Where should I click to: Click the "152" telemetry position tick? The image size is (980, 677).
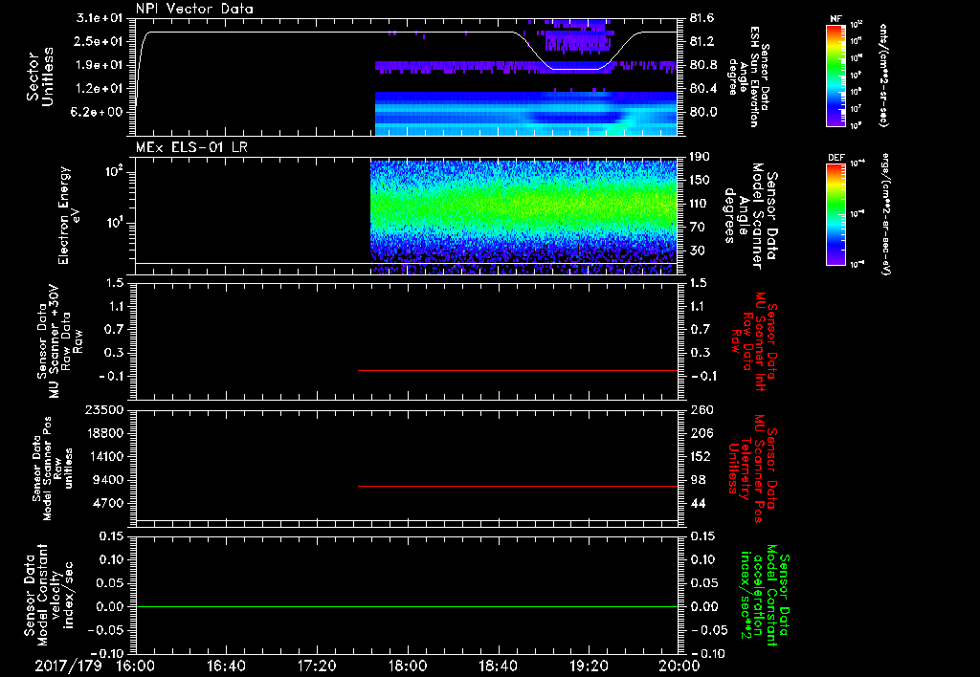click(x=701, y=456)
